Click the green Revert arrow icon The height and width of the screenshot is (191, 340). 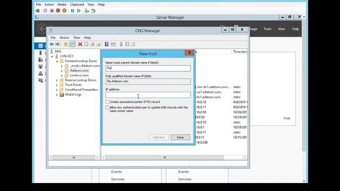93,11
